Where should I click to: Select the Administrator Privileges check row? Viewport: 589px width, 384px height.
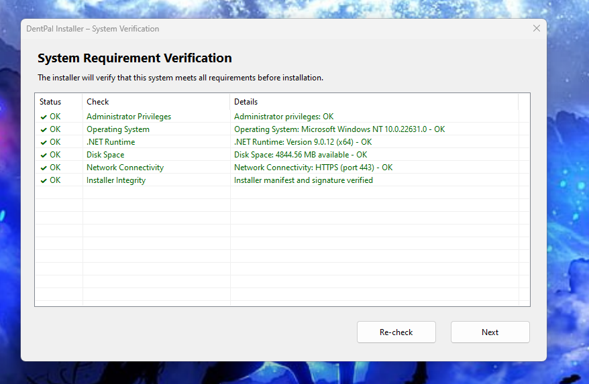point(129,117)
